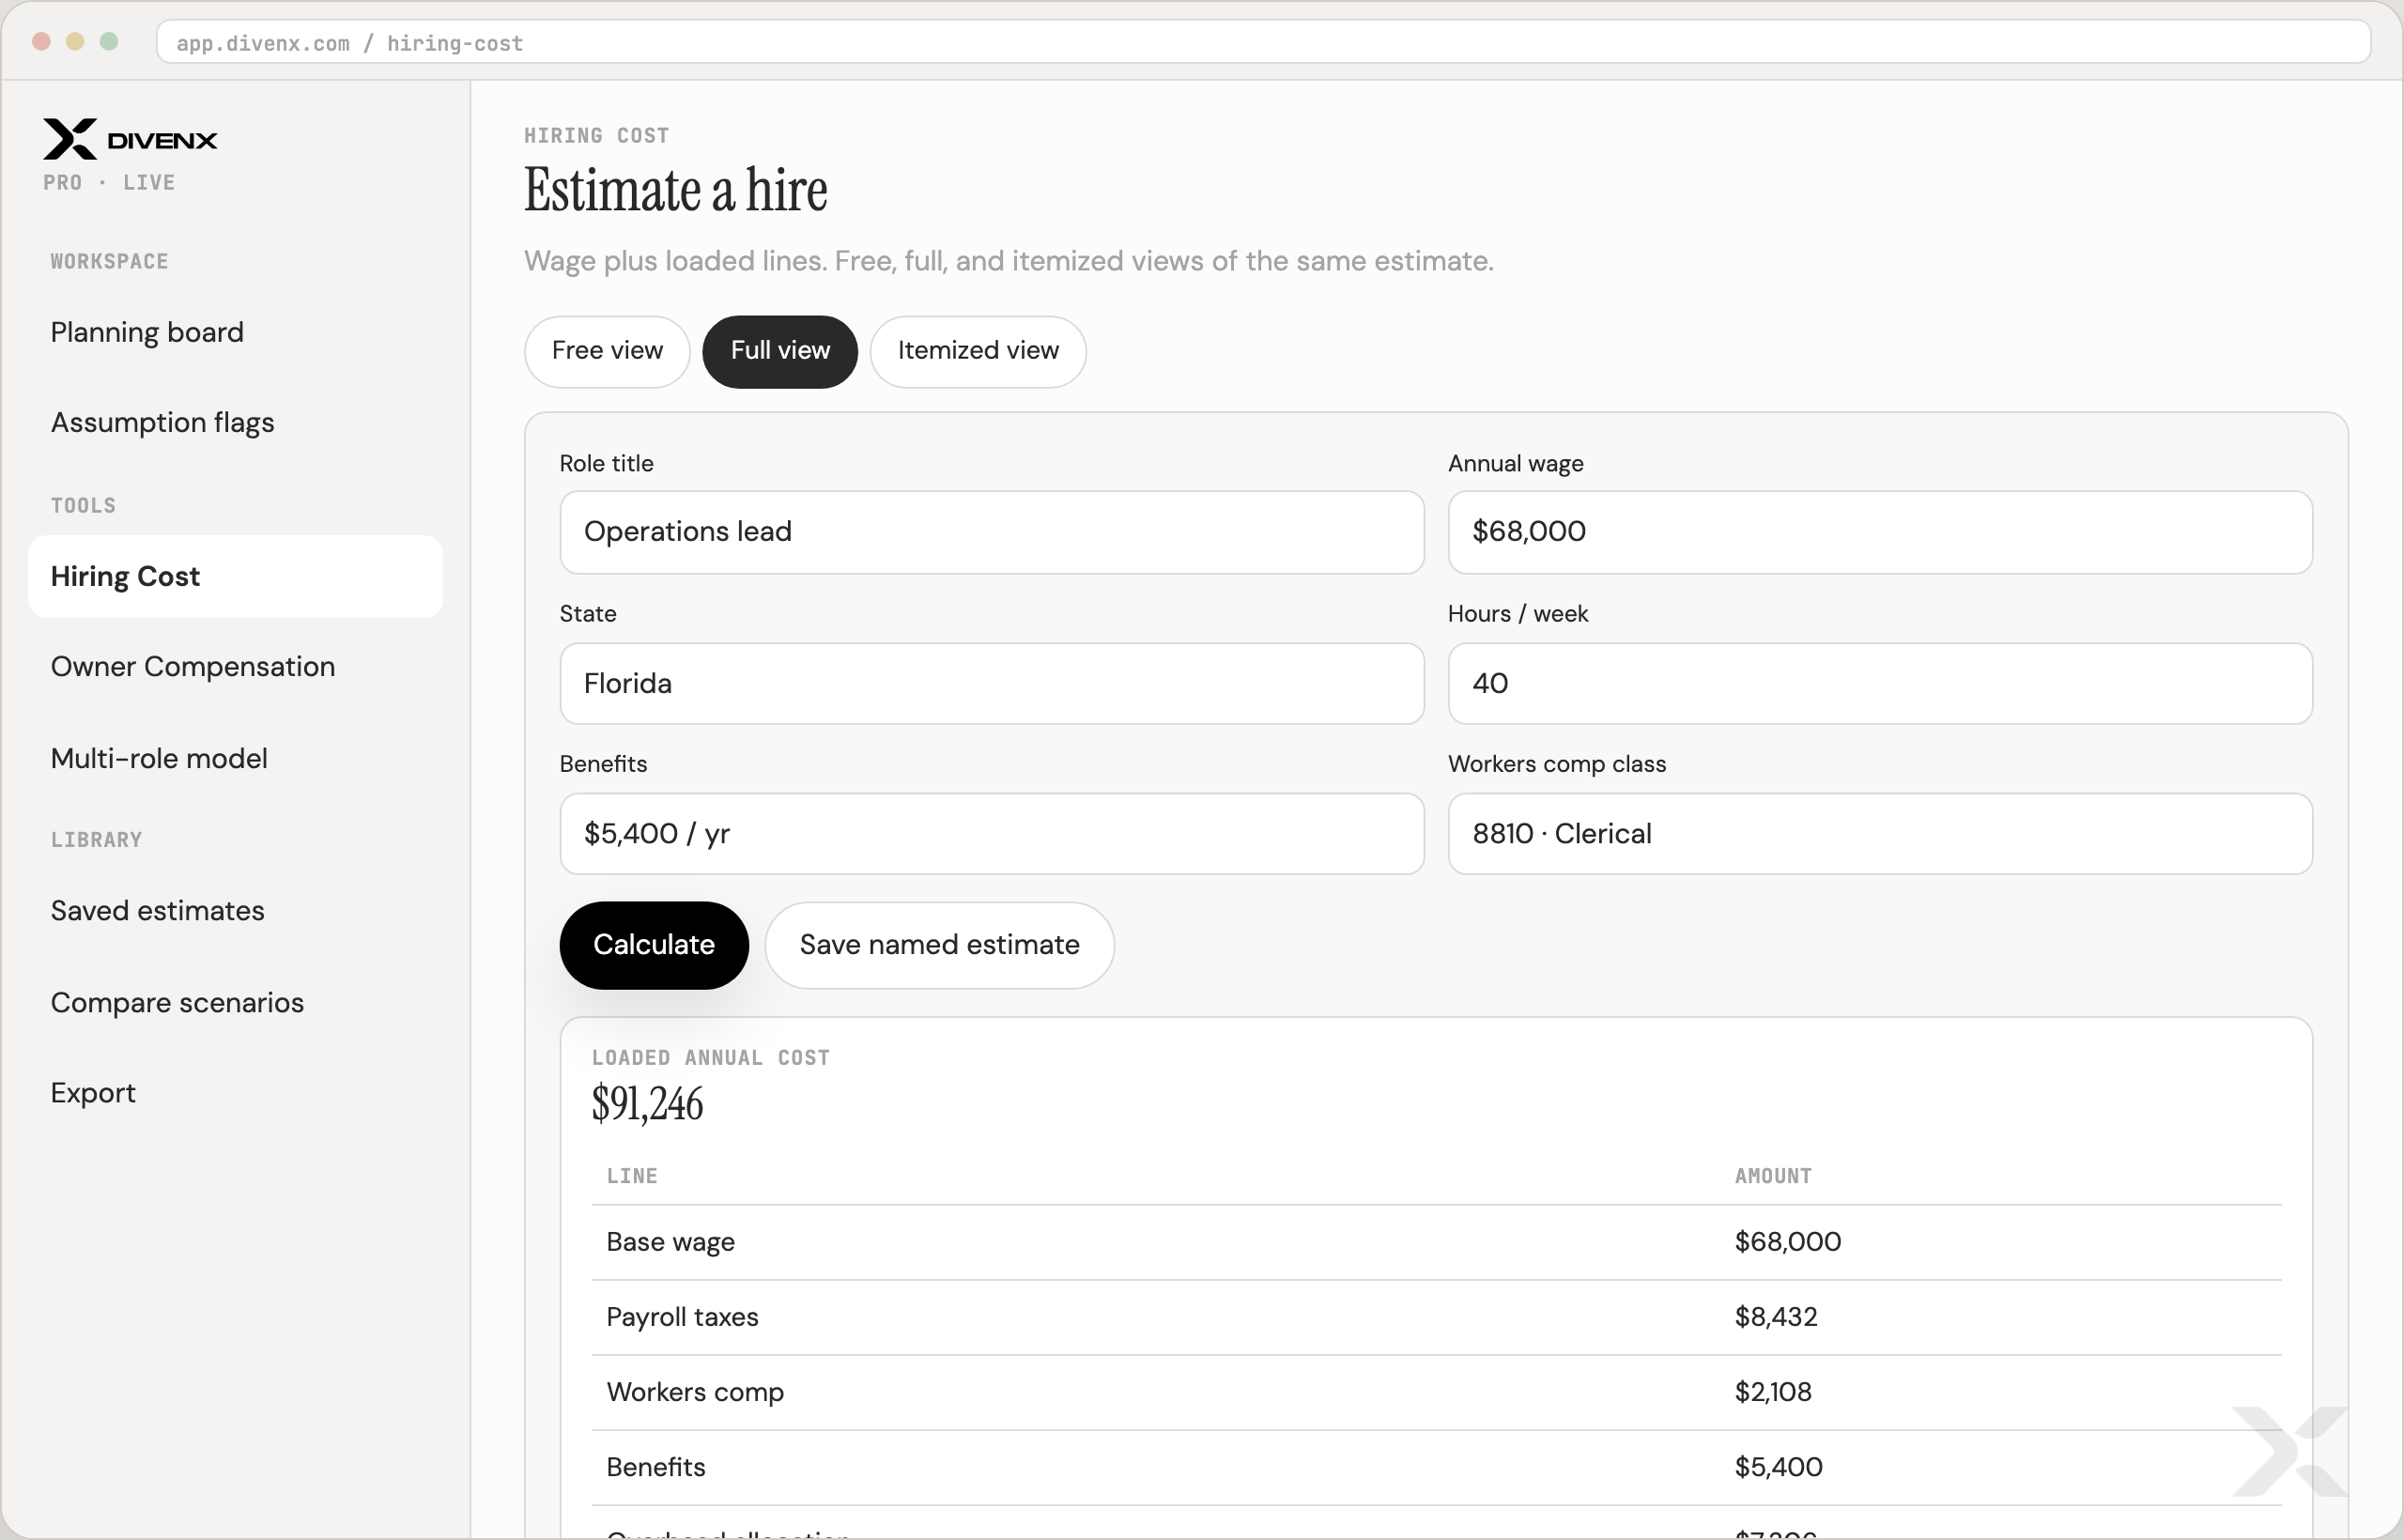This screenshot has height=1540, width=2404.
Task: Click the Hours / week field
Action: [x=1880, y=684]
